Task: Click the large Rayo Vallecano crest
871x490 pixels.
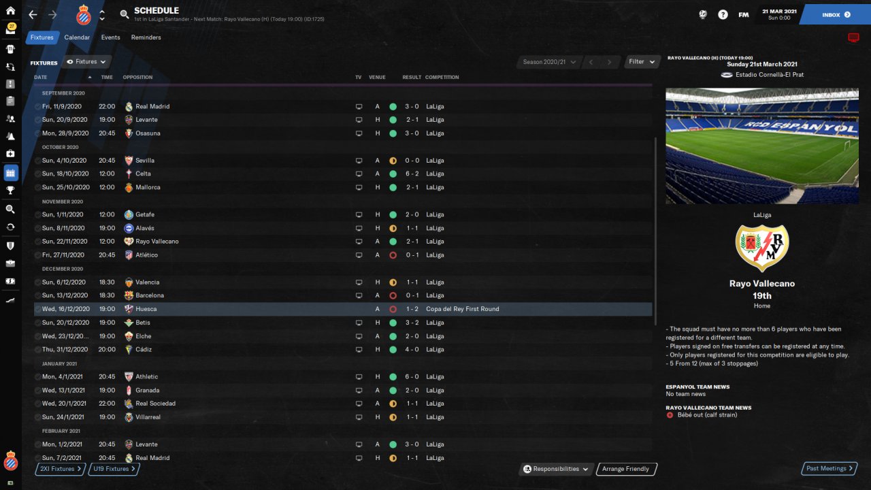Action: (762, 248)
